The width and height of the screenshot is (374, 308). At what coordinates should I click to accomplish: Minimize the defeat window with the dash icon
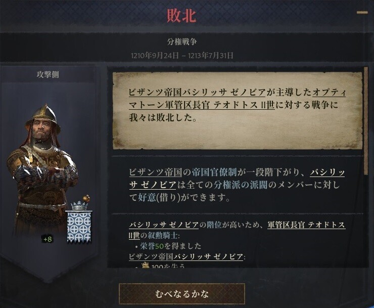362,13
